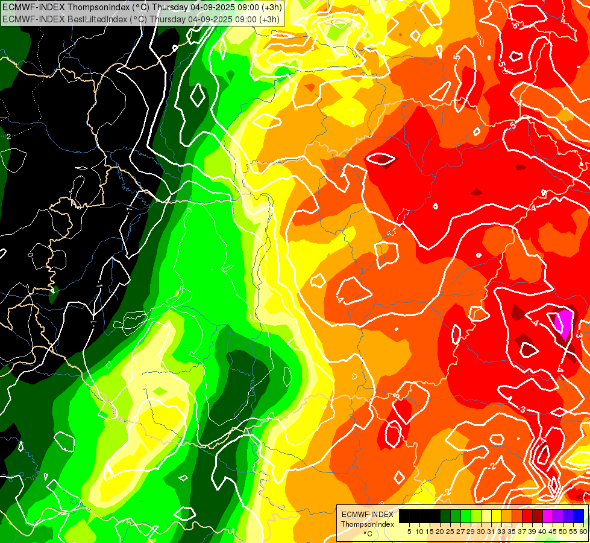Click the BestLiftedIndex title line at top

(141, 19)
